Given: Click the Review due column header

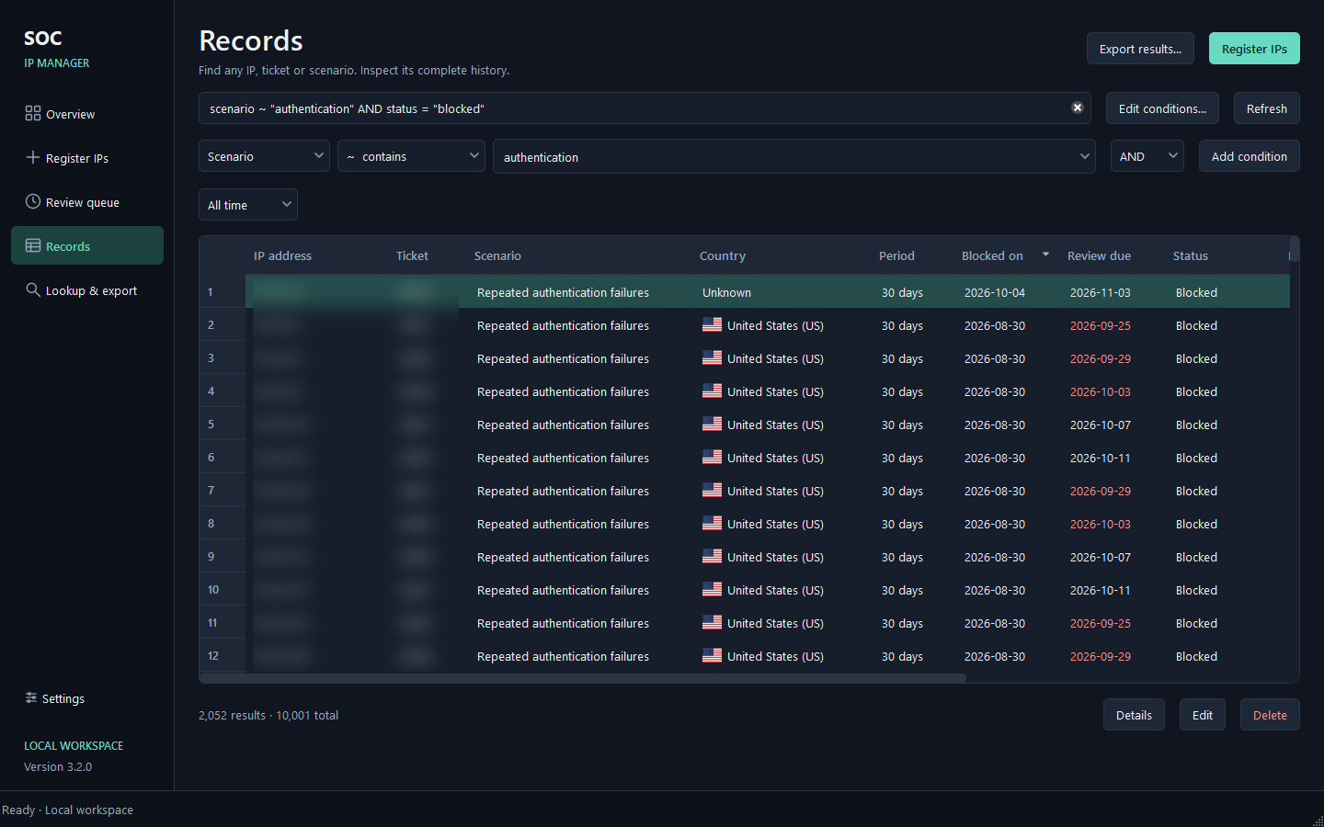Looking at the screenshot, I should click(x=1099, y=255).
